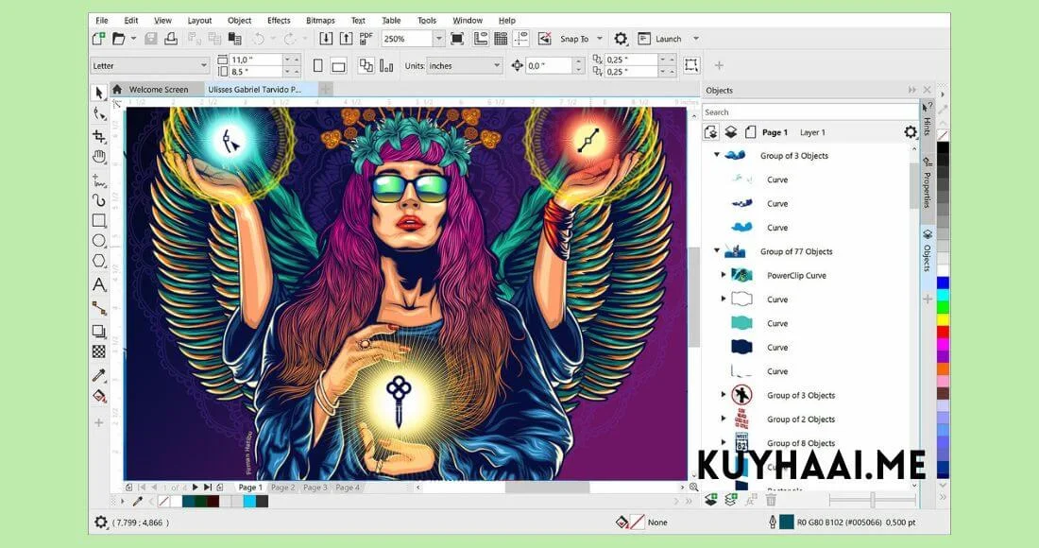The width and height of the screenshot is (1039, 548).
Task: Click the Full-screen preview icon
Action: click(x=457, y=39)
